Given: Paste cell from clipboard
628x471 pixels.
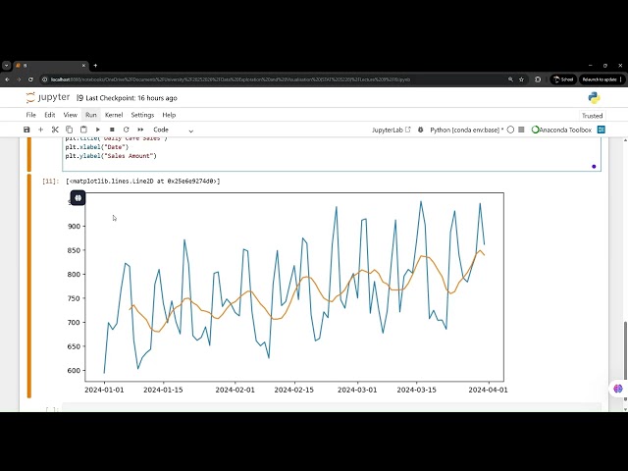Looking at the screenshot, I should click(83, 130).
